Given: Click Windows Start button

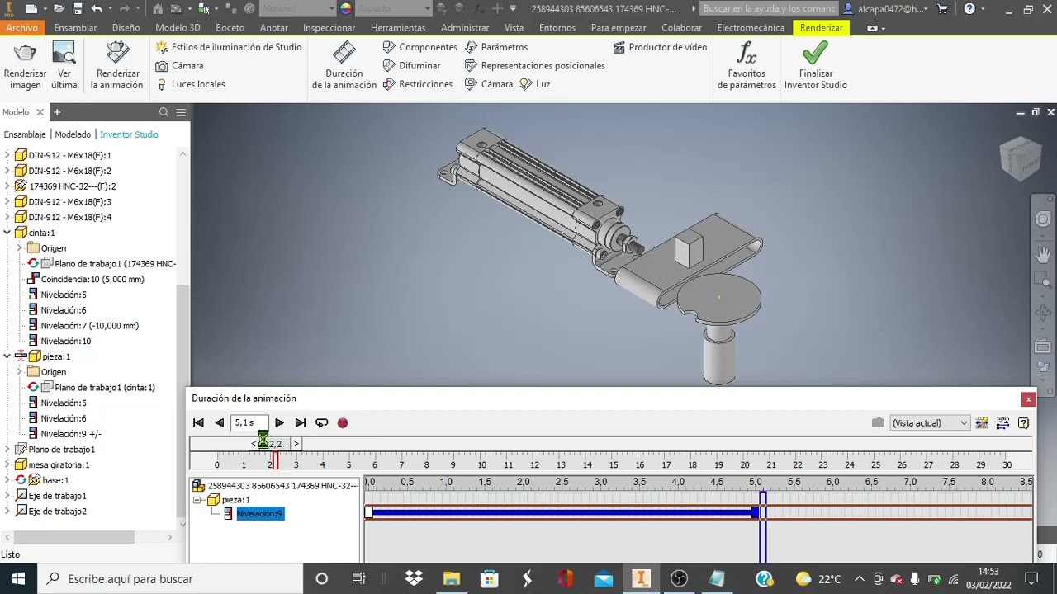Looking at the screenshot, I should pos(18,578).
